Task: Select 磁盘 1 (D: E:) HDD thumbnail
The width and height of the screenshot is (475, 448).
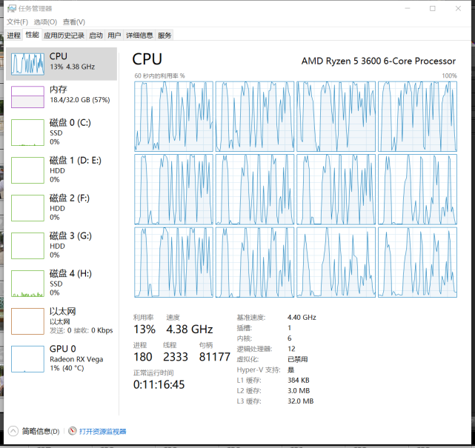Action: click(27, 170)
